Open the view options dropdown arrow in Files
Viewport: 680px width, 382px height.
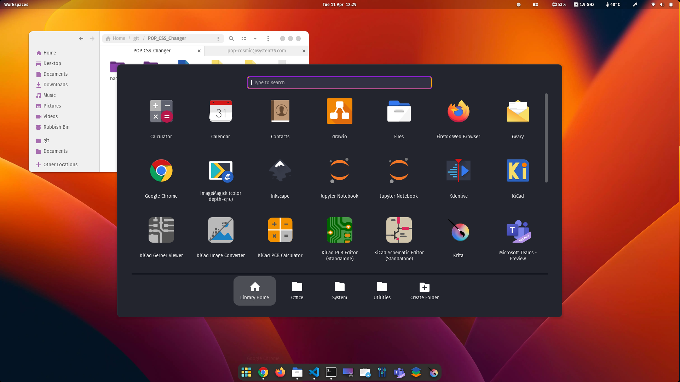tap(255, 39)
